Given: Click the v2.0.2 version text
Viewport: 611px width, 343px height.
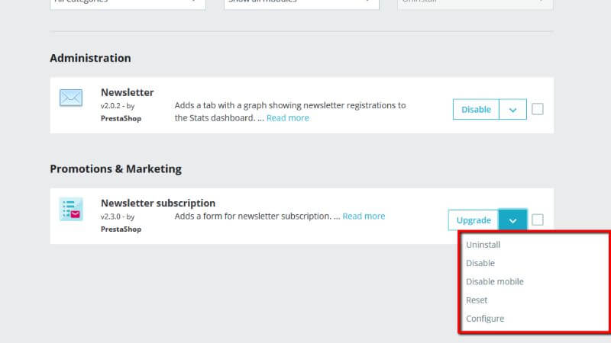Looking at the screenshot, I should point(111,106).
